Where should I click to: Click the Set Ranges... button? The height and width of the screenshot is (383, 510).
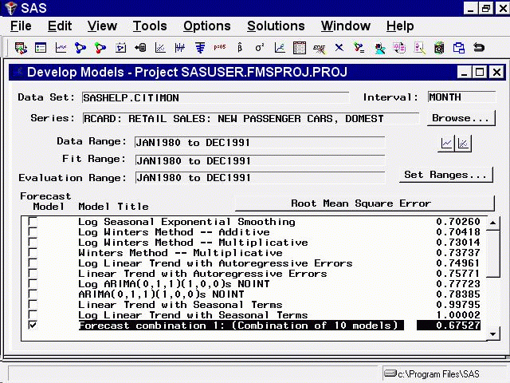tap(445, 175)
